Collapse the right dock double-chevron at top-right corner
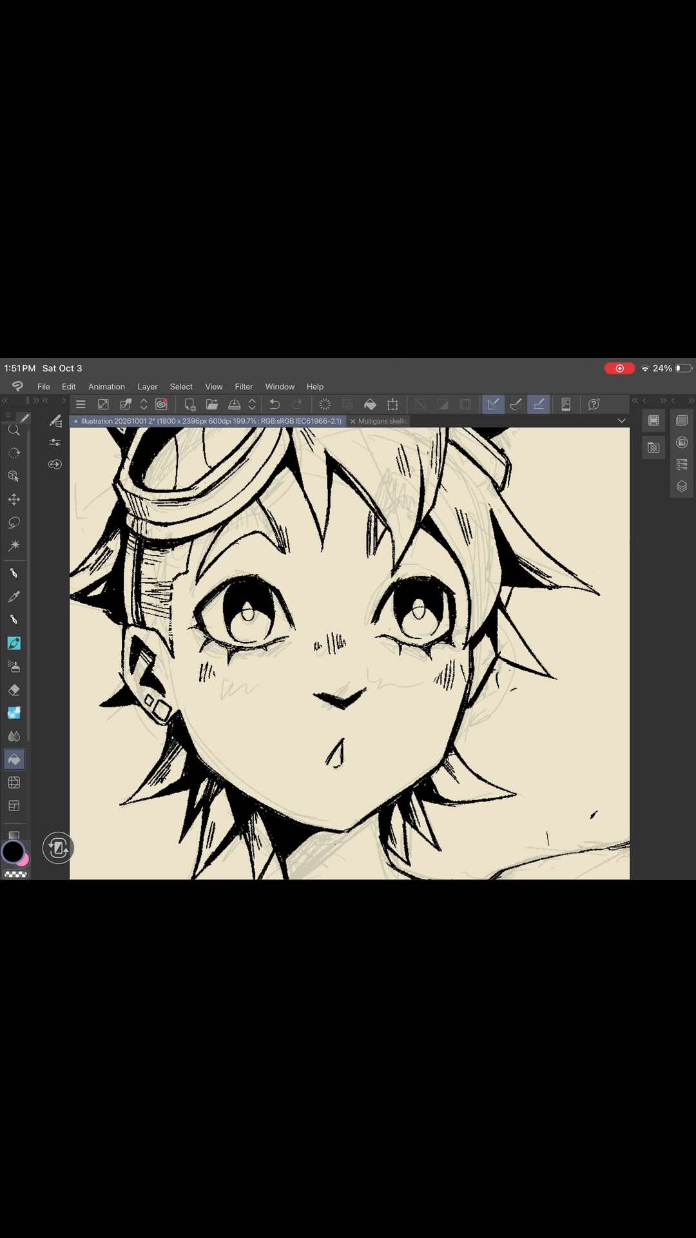The image size is (696, 1238). [x=691, y=400]
